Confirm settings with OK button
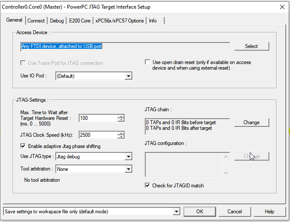The image size is (290, 222). (200, 212)
